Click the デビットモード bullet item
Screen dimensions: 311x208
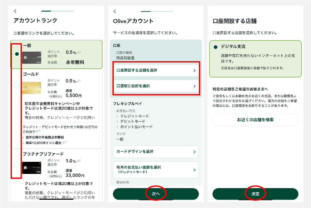pos(133,121)
